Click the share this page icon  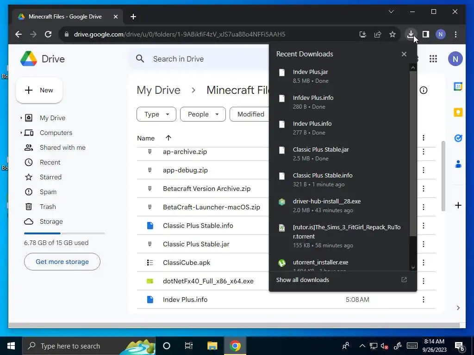pos(378,34)
